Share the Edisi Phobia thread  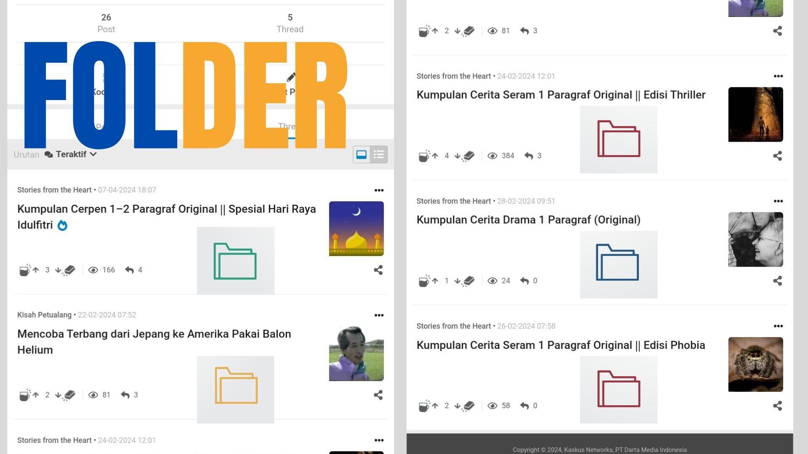[777, 406]
